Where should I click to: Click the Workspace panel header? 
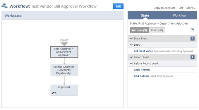(62, 16)
